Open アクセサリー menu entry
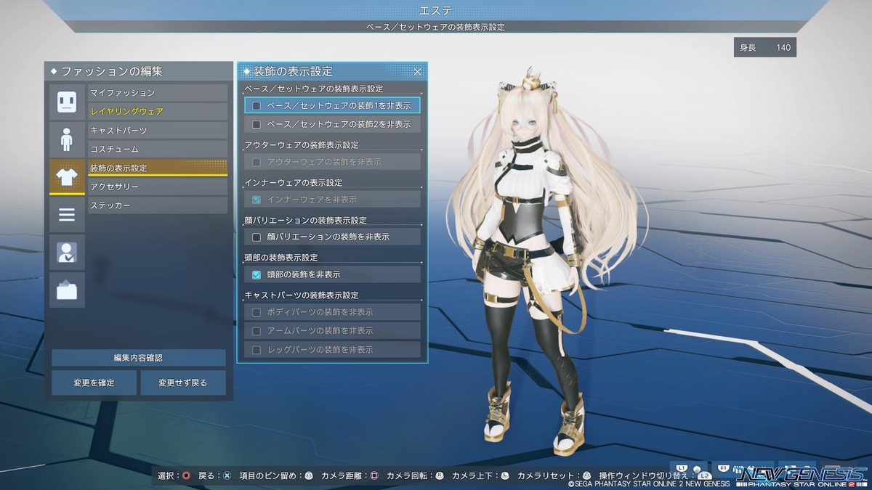872x490 pixels. pyautogui.click(x=158, y=187)
